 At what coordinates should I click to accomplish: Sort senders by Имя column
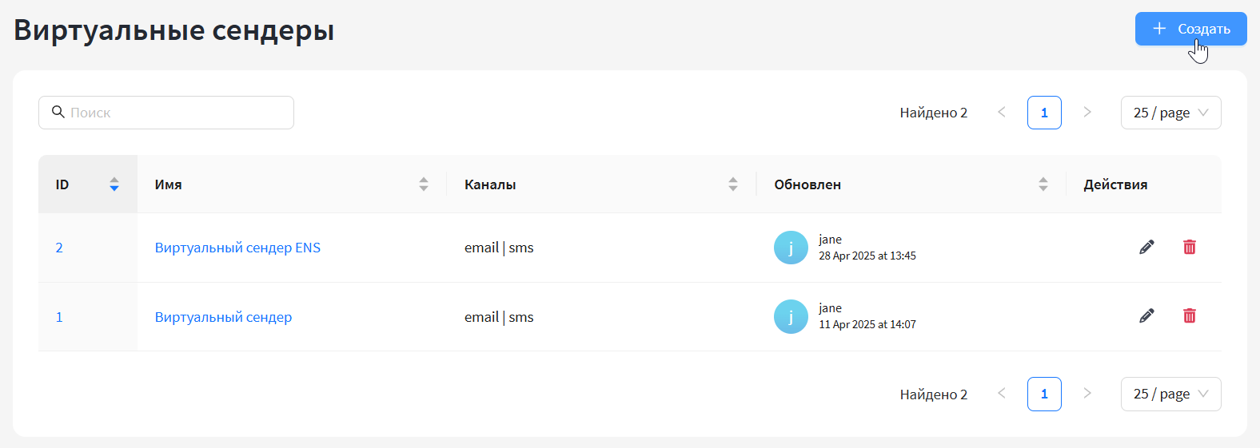(x=424, y=184)
